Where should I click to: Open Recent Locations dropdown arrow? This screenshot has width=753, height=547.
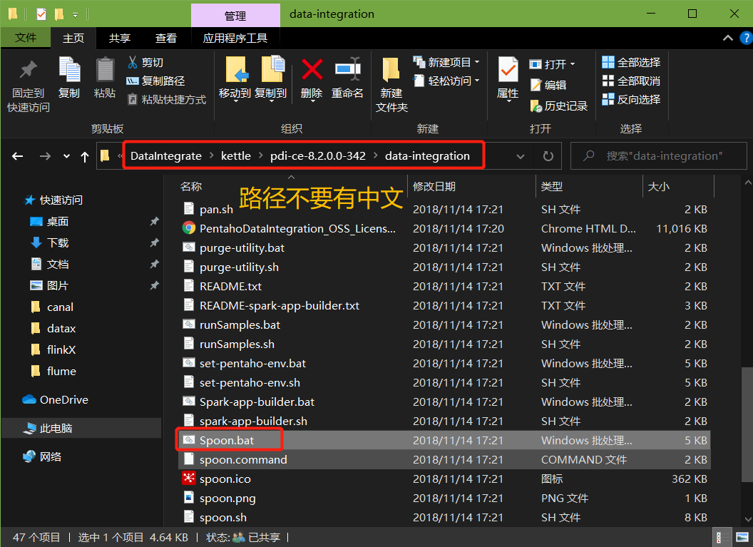[x=66, y=156]
